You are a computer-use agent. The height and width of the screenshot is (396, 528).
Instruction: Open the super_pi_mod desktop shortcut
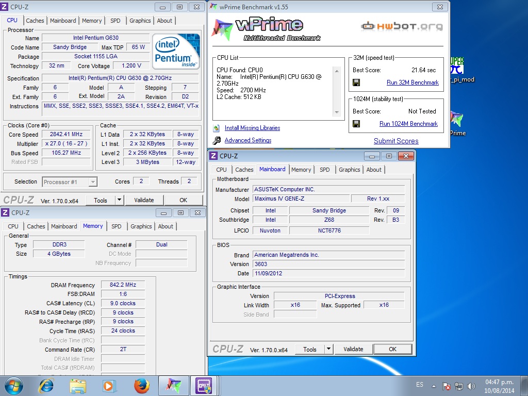click(462, 70)
